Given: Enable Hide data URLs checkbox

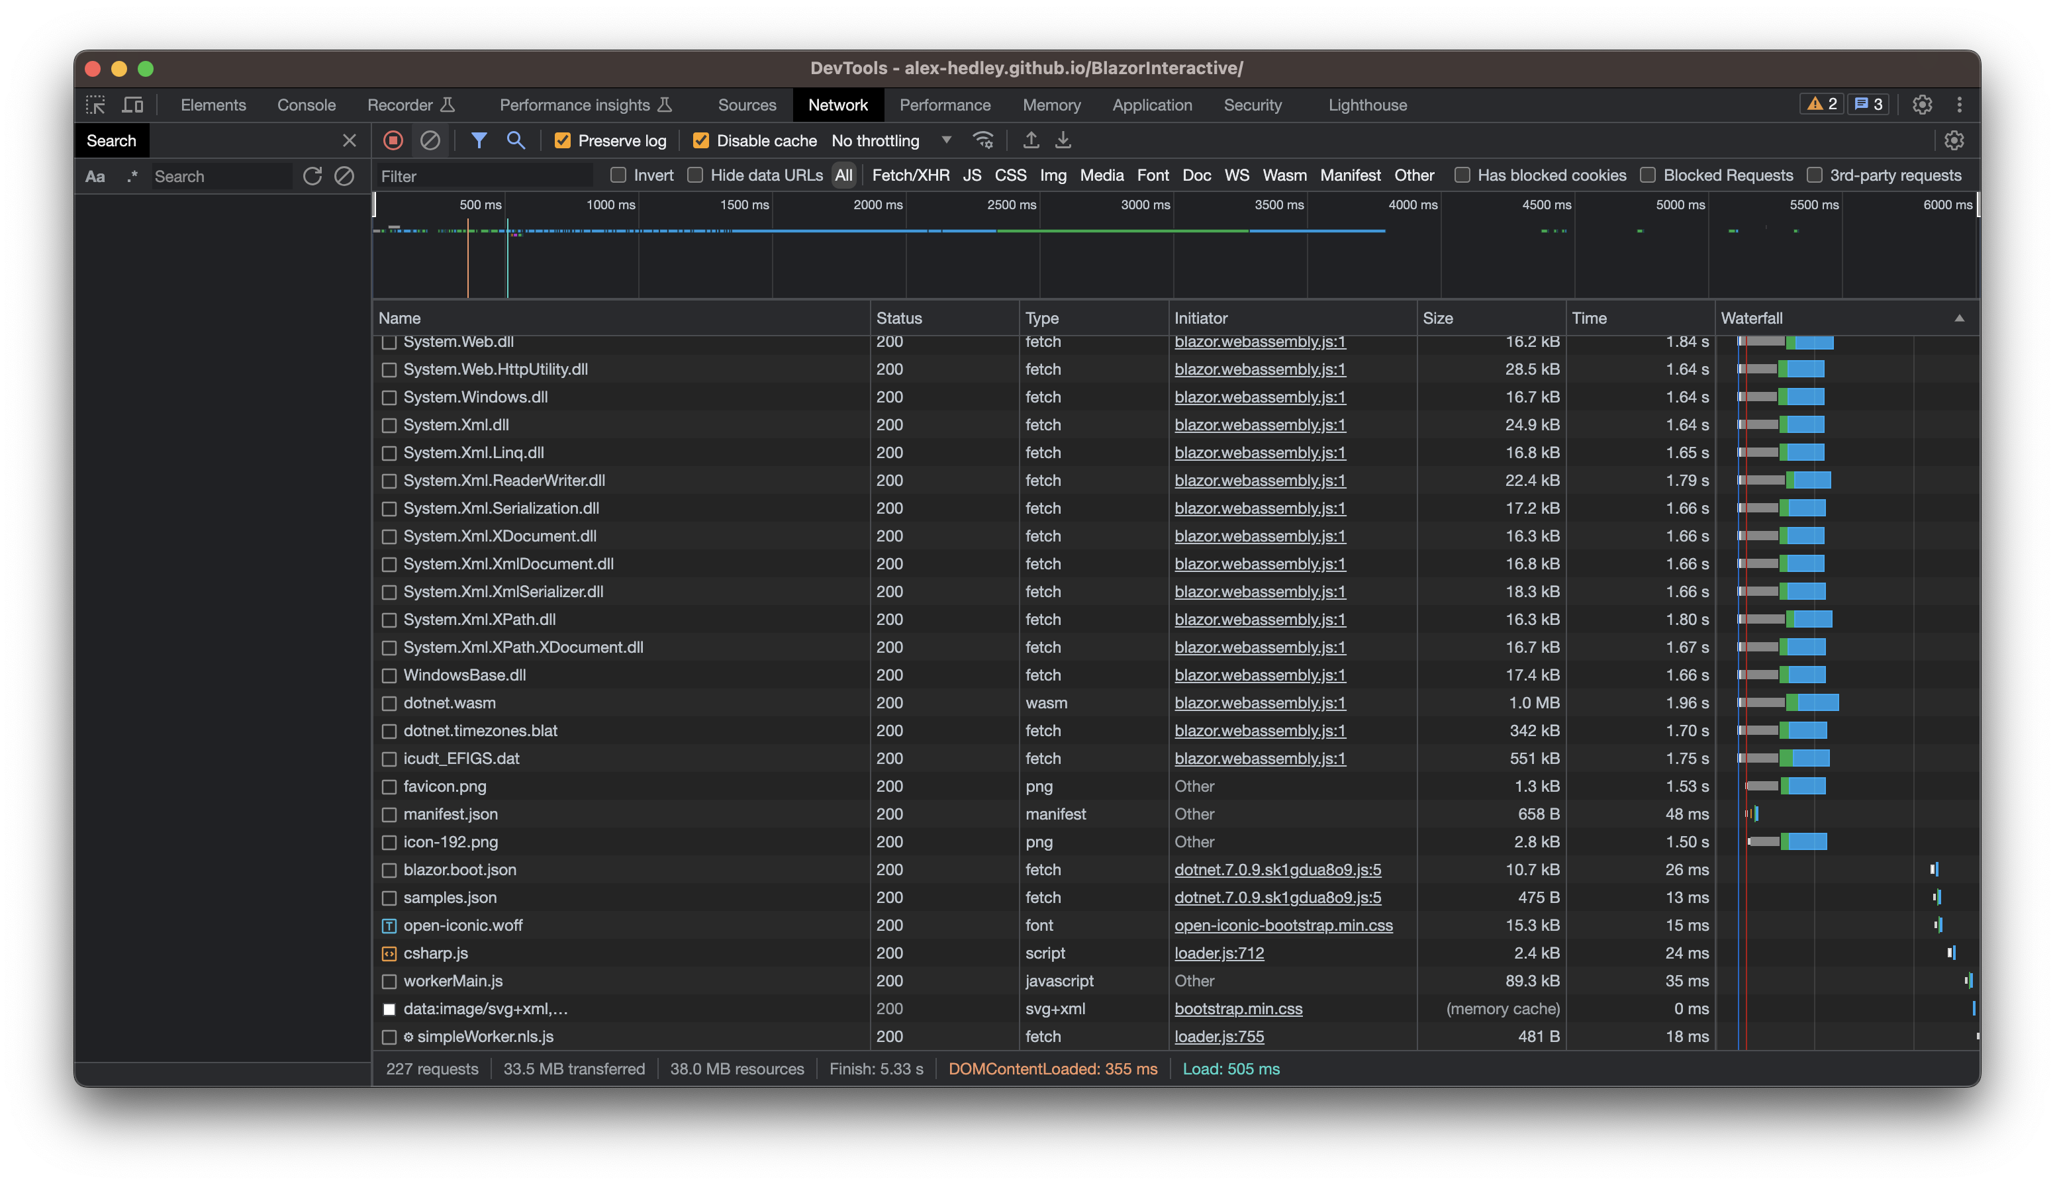Looking at the screenshot, I should pos(695,175).
